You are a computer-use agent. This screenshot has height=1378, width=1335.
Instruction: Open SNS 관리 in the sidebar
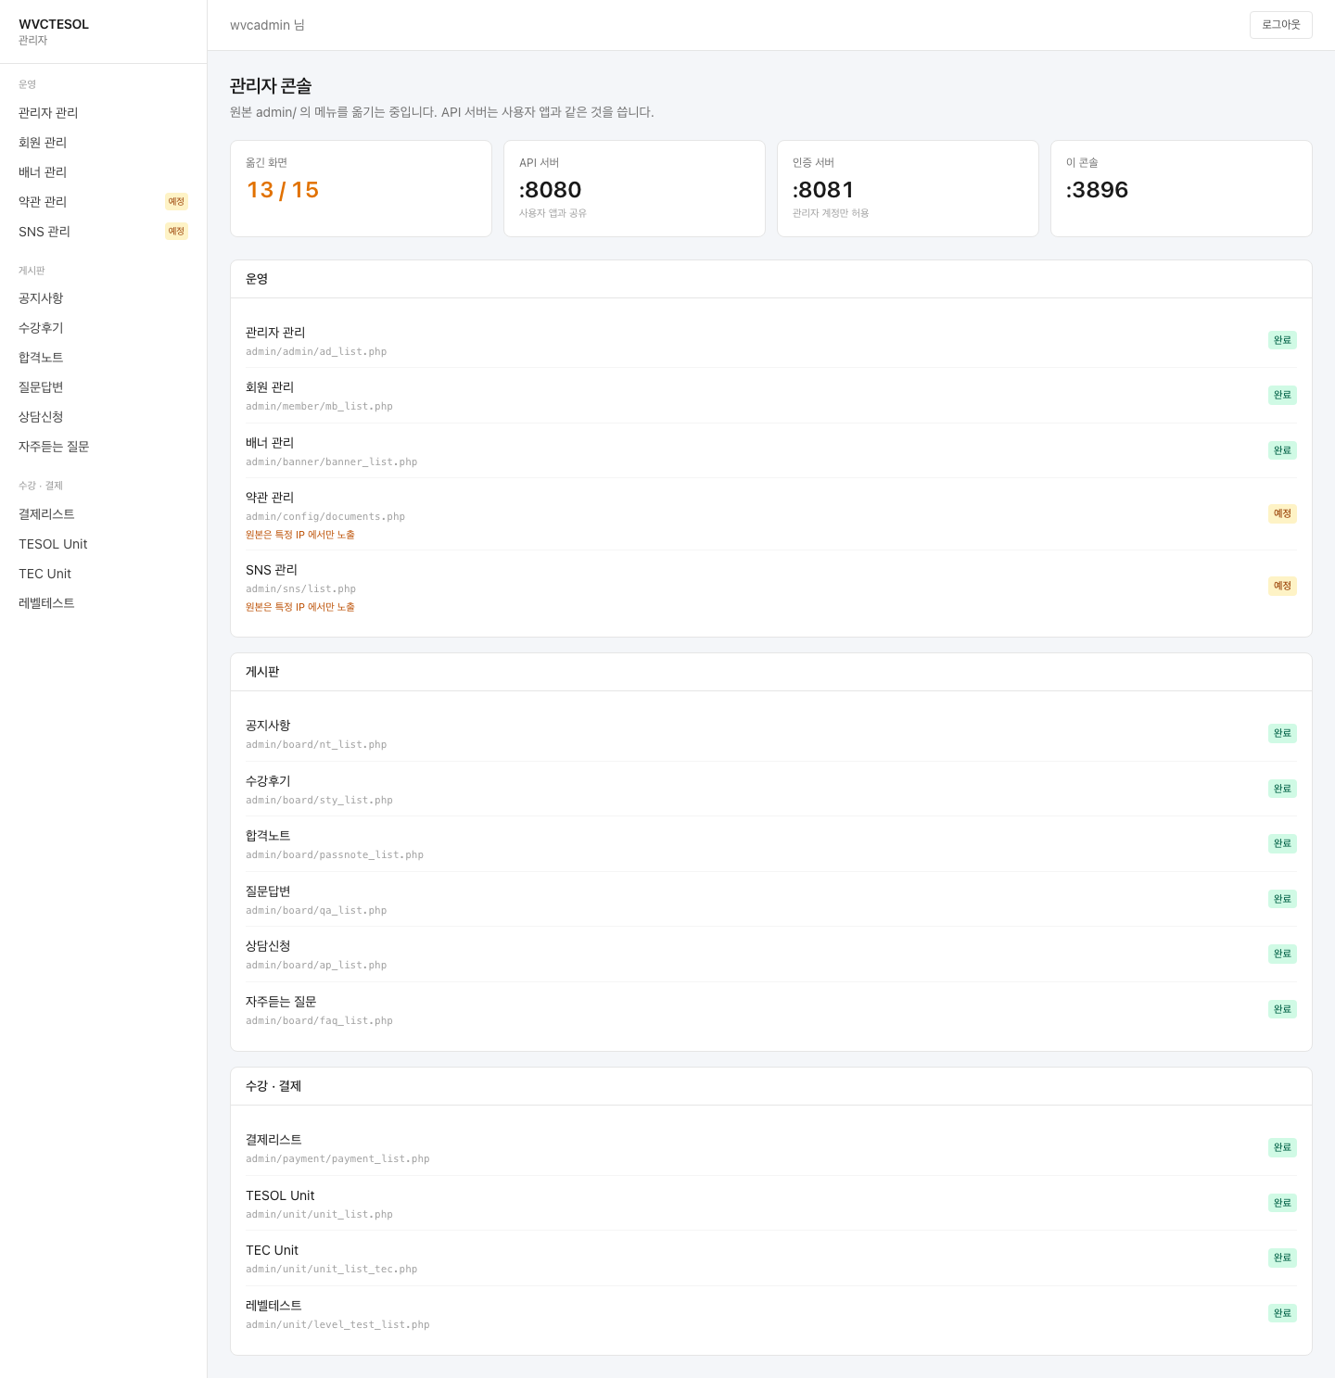coord(103,231)
